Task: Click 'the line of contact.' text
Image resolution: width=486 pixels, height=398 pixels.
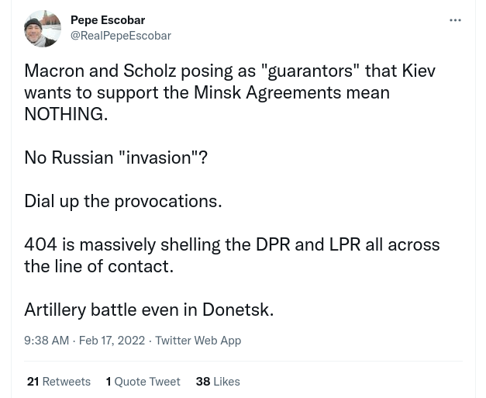Action: [98, 265]
